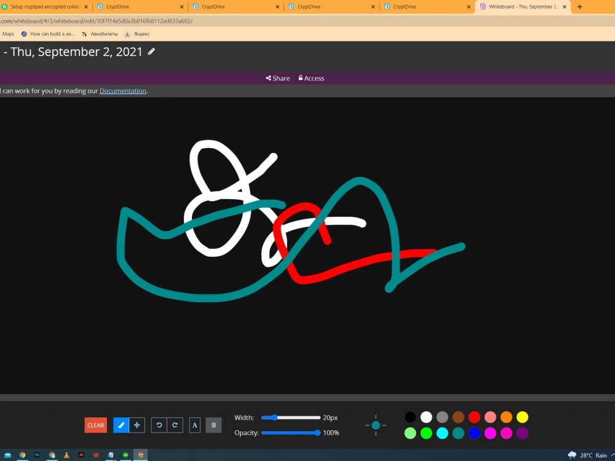Image resolution: width=615 pixels, height=461 pixels.
Task: Edit the whiteboard title with pencil icon
Action: point(151,52)
